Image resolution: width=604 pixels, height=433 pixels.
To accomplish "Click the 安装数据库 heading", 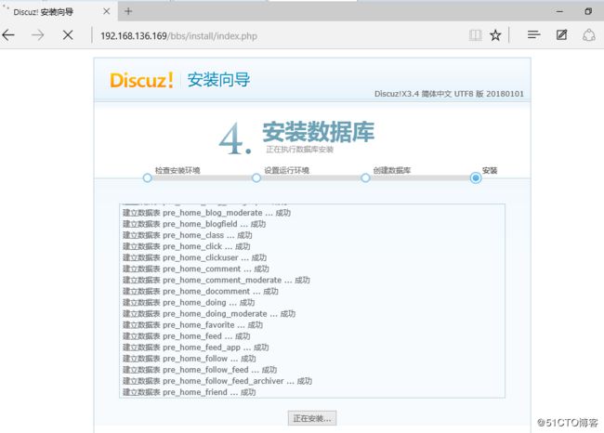I will coord(318,131).
